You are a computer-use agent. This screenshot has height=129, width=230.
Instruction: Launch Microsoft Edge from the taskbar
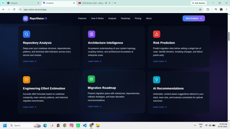pyautogui.click(x=45, y=126)
